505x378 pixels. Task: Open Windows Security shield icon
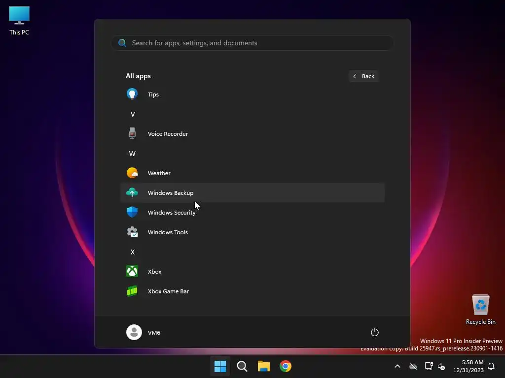[x=132, y=212]
